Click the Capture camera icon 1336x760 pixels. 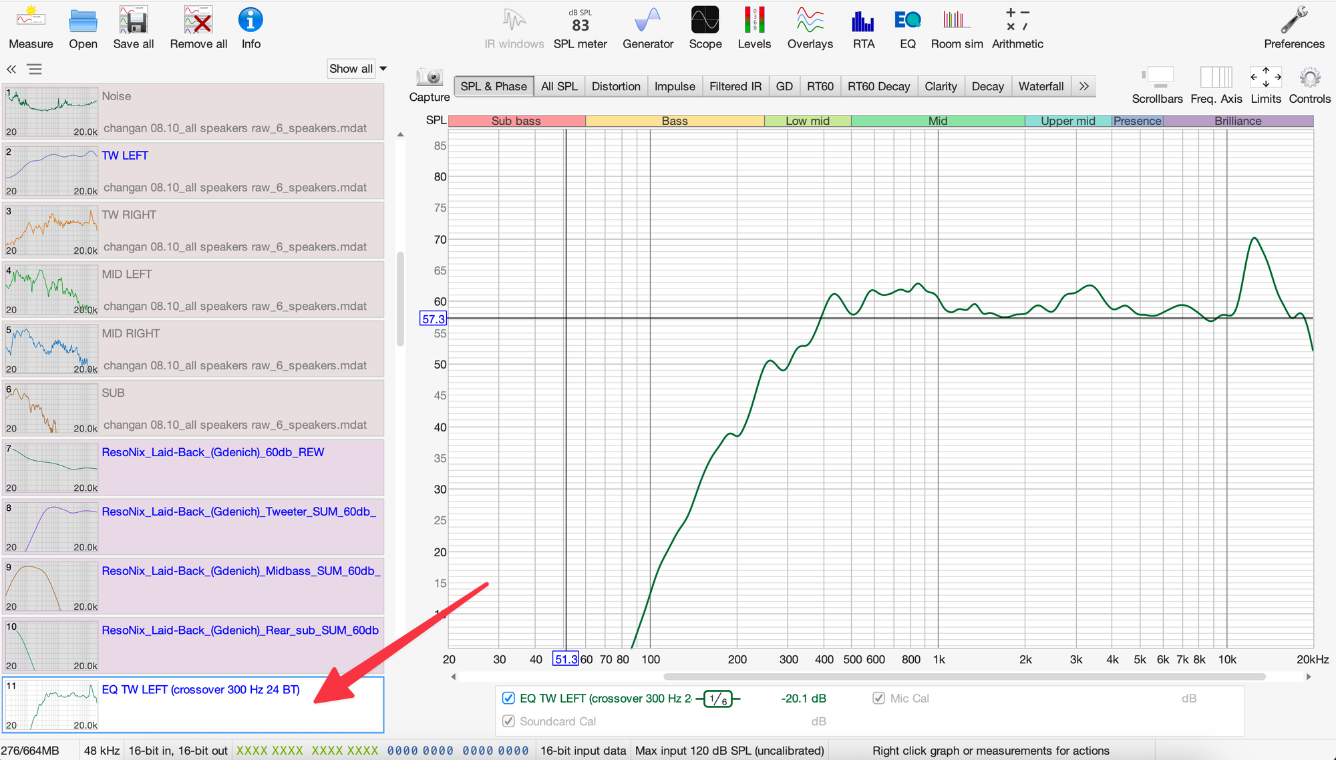pyautogui.click(x=430, y=78)
